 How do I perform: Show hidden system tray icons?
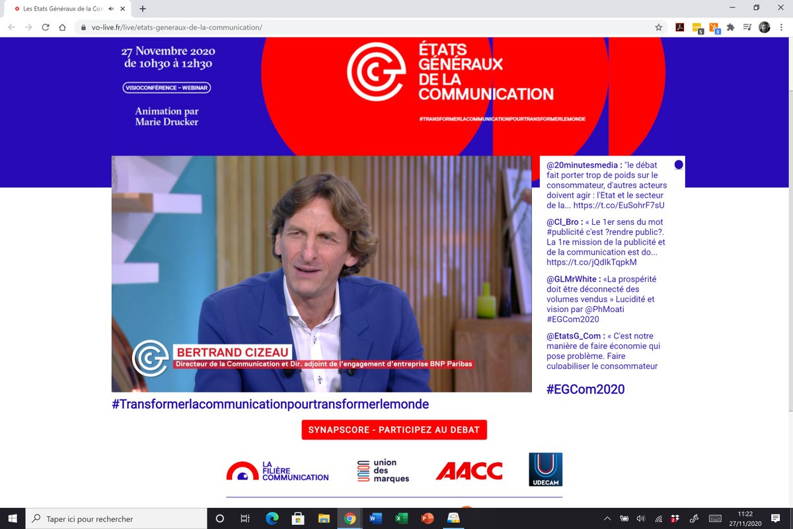(607, 518)
